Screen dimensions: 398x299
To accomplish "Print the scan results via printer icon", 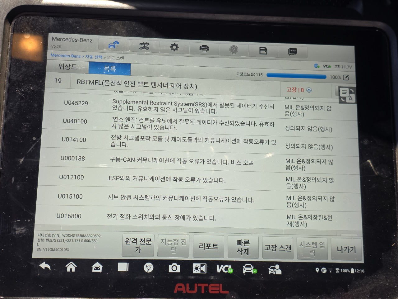I will [204, 48].
